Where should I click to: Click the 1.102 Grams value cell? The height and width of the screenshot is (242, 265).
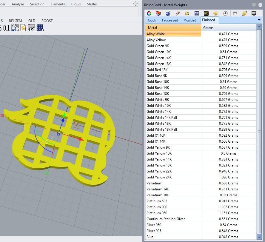[229, 207]
